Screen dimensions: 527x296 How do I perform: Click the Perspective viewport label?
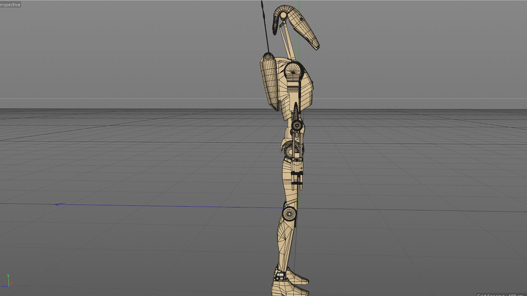click(x=10, y=5)
